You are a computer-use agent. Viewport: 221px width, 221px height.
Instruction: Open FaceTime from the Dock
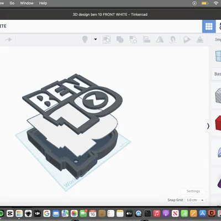click(83, 214)
